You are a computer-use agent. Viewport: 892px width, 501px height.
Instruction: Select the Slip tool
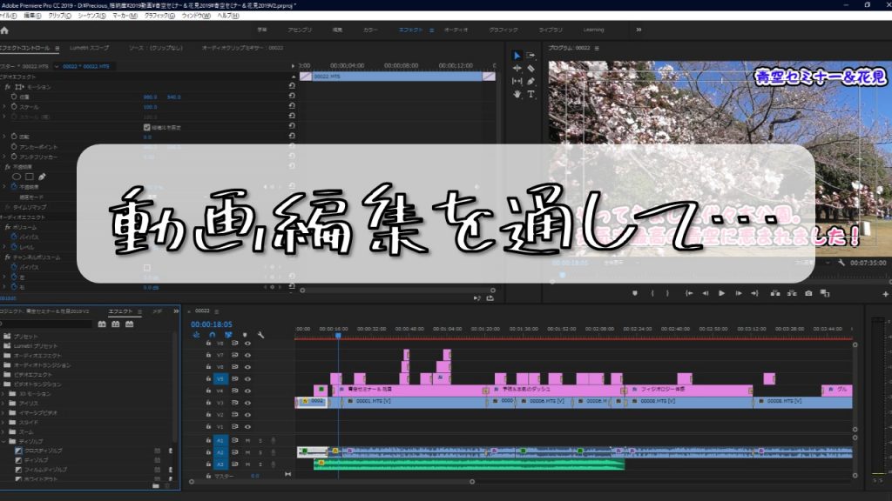(517, 81)
